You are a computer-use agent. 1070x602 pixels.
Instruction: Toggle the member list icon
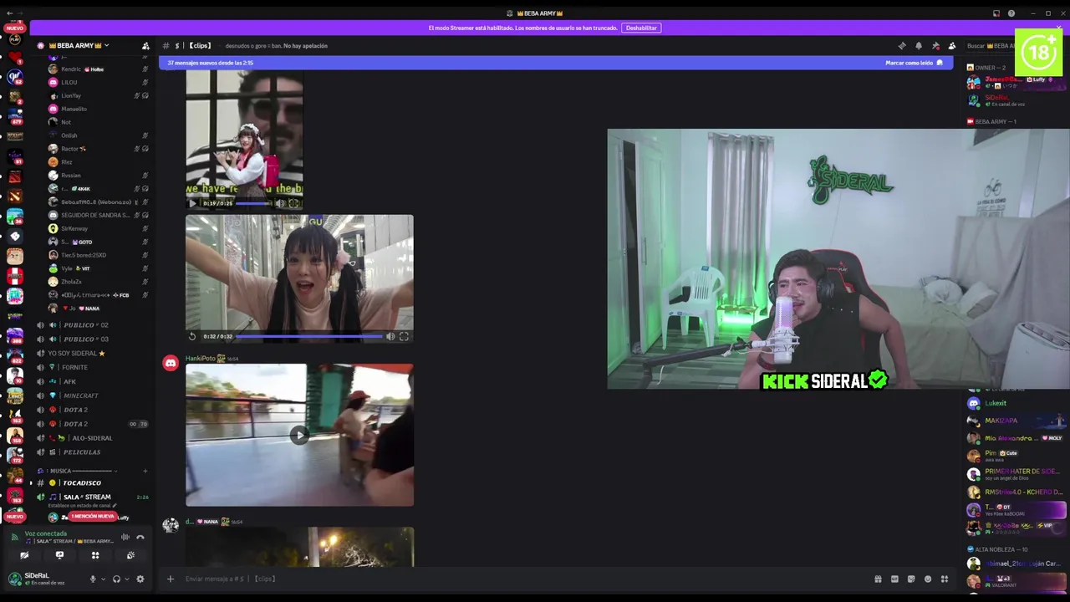pos(952,46)
